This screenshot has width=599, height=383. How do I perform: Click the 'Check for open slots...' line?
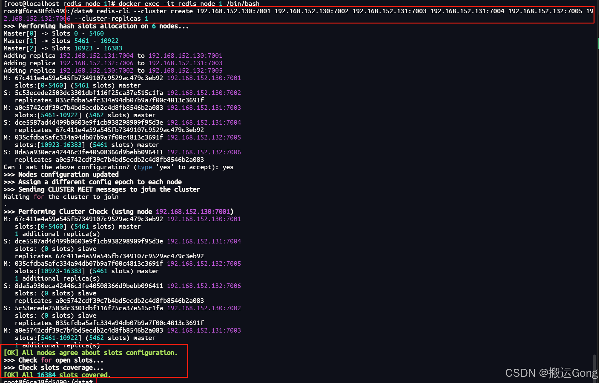[61, 360]
